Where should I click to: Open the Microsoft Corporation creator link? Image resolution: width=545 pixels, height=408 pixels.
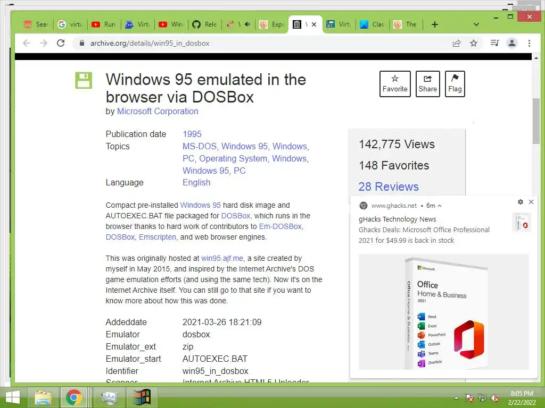(x=158, y=112)
